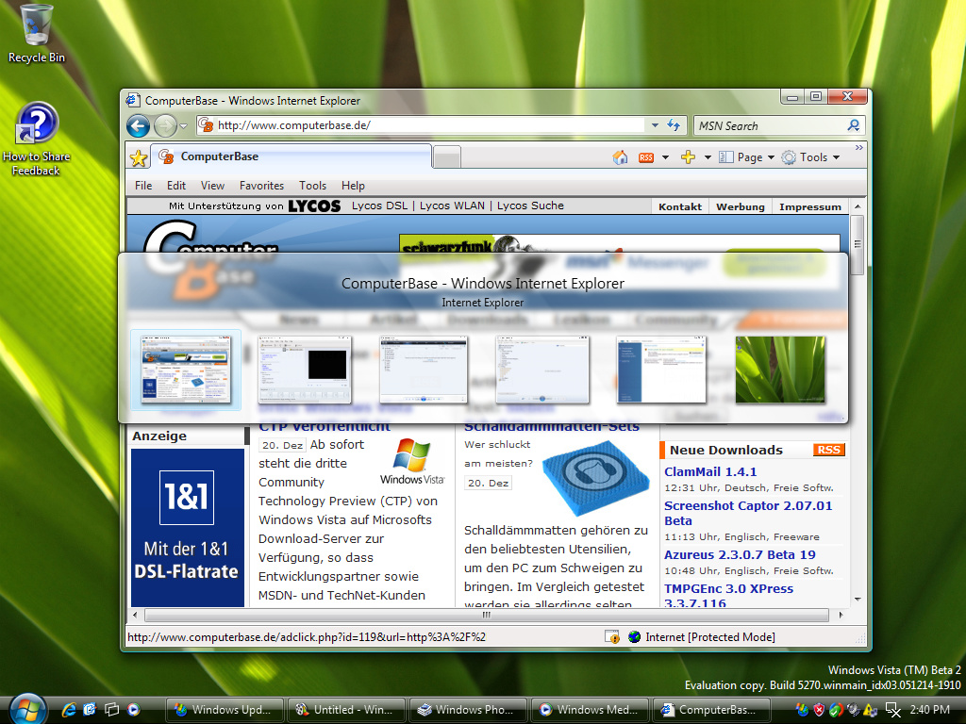Screen dimensions: 966x724
Task: Click the Back arrow in Internet Explorer
Action: pyautogui.click(x=138, y=126)
